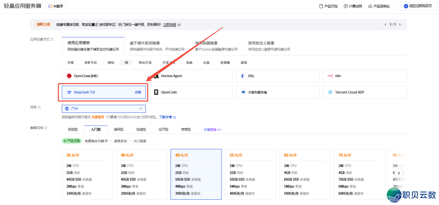Open 产品文档 link at top

click(328, 6)
